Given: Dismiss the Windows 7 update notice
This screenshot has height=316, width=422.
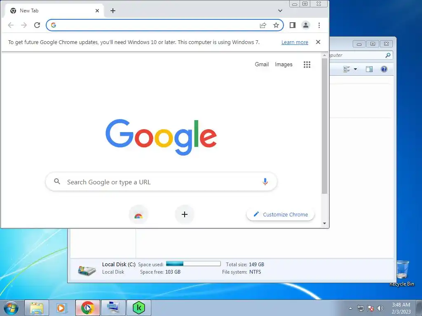Looking at the screenshot, I should (x=318, y=42).
